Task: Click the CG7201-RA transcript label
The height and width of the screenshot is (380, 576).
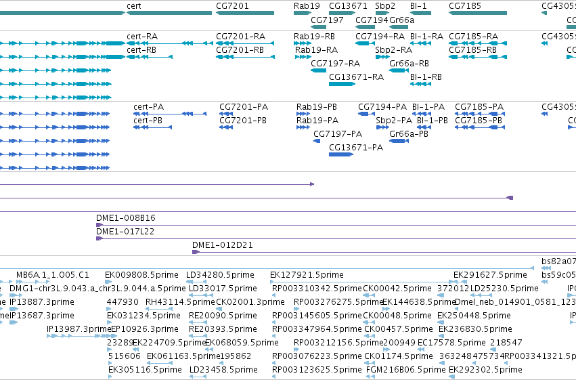Action: 240,37
